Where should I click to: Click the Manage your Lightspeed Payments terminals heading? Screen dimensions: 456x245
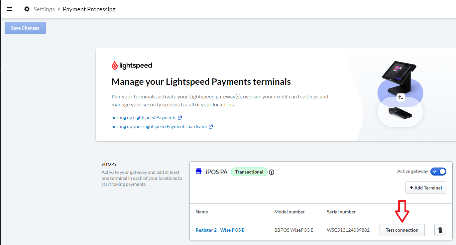point(201,81)
